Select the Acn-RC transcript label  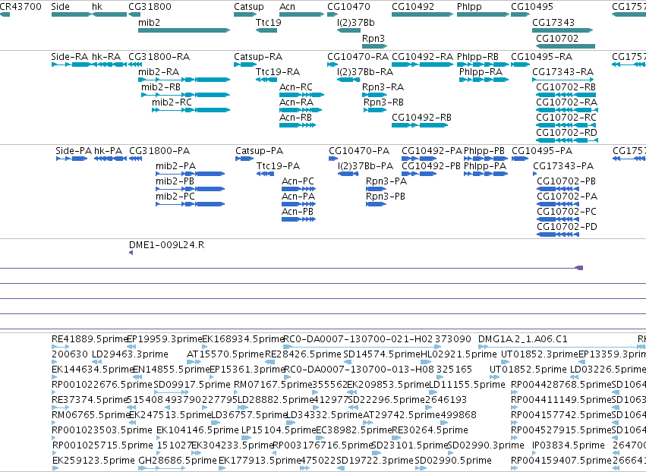(296, 87)
